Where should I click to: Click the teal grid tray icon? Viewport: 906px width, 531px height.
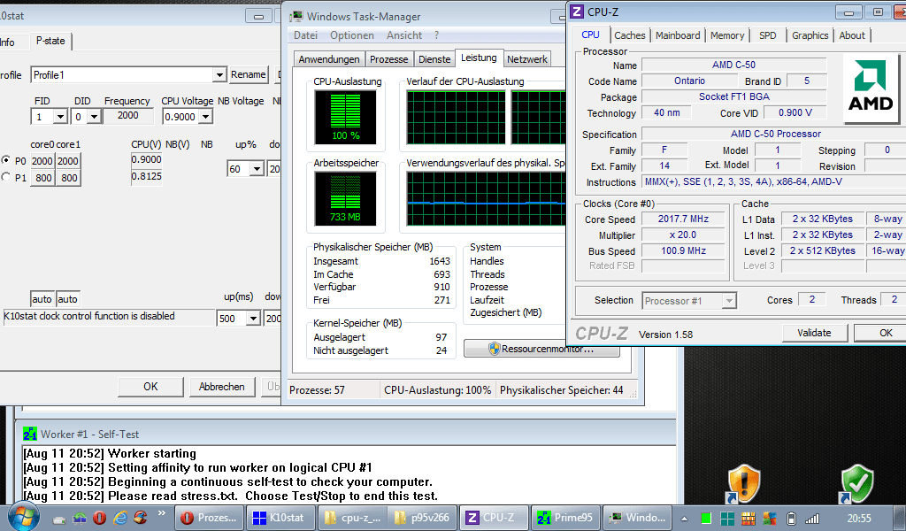727,519
